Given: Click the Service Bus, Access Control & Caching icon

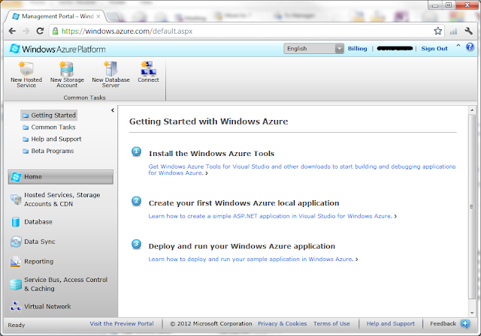Looking at the screenshot, I should [16, 284].
